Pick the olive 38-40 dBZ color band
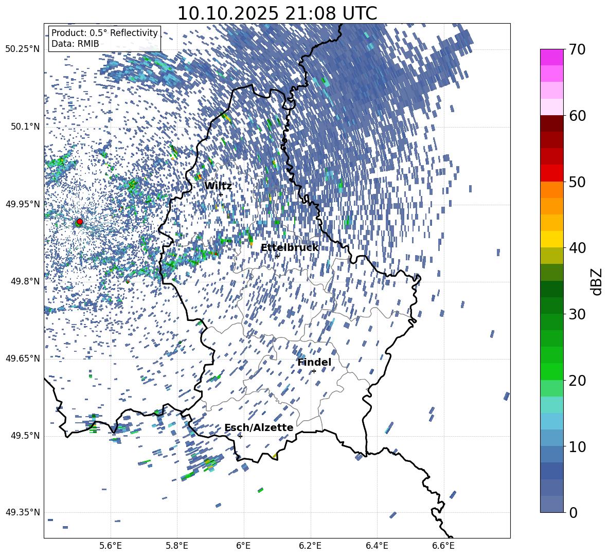Image resolution: width=609 pixels, height=556 pixels. click(551, 256)
